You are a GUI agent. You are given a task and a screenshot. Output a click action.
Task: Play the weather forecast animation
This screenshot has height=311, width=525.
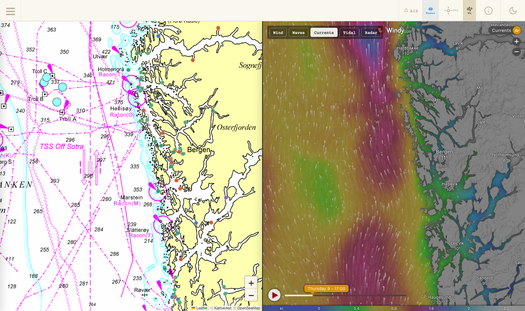[274, 295]
